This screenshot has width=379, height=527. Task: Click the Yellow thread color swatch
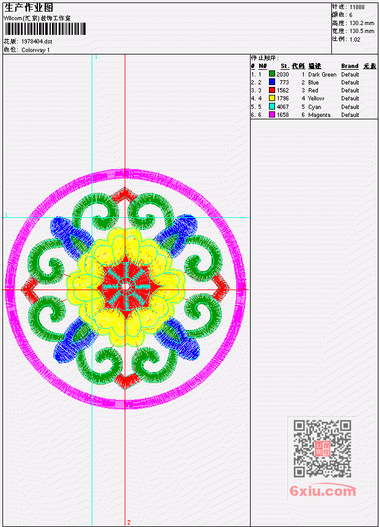pos(272,98)
